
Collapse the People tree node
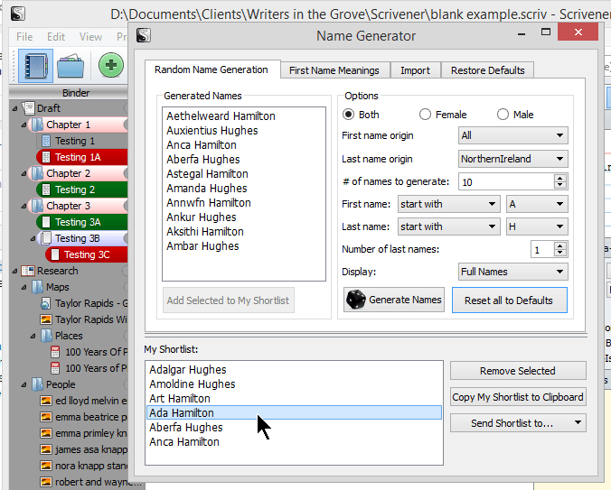(x=23, y=384)
